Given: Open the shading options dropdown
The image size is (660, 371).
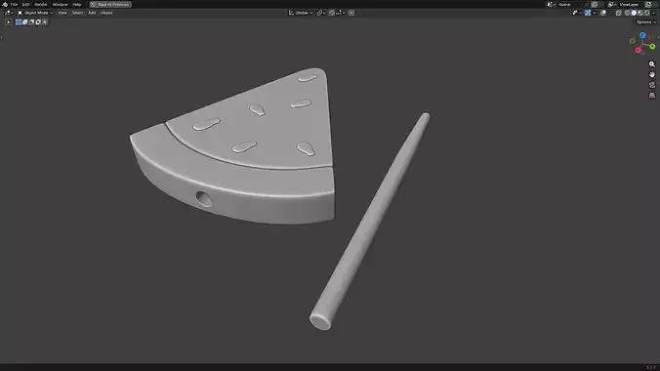Looking at the screenshot, I should tap(654, 13).
